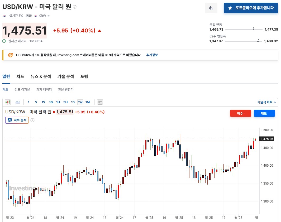Click the 추가정보 link in the banner

pyautogui.click(x=152, y=55)
